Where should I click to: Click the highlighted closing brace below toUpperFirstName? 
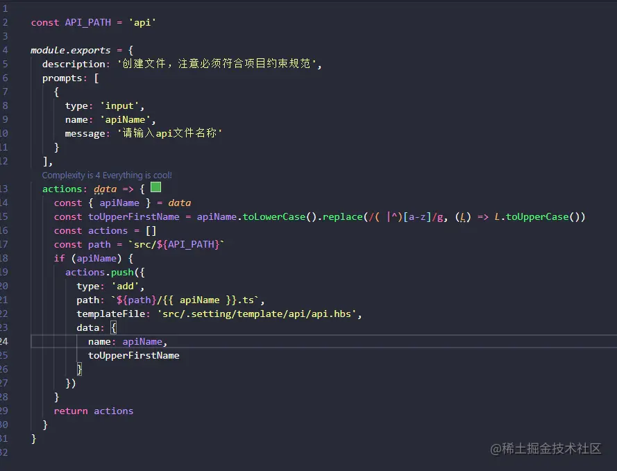pos(80,369)
